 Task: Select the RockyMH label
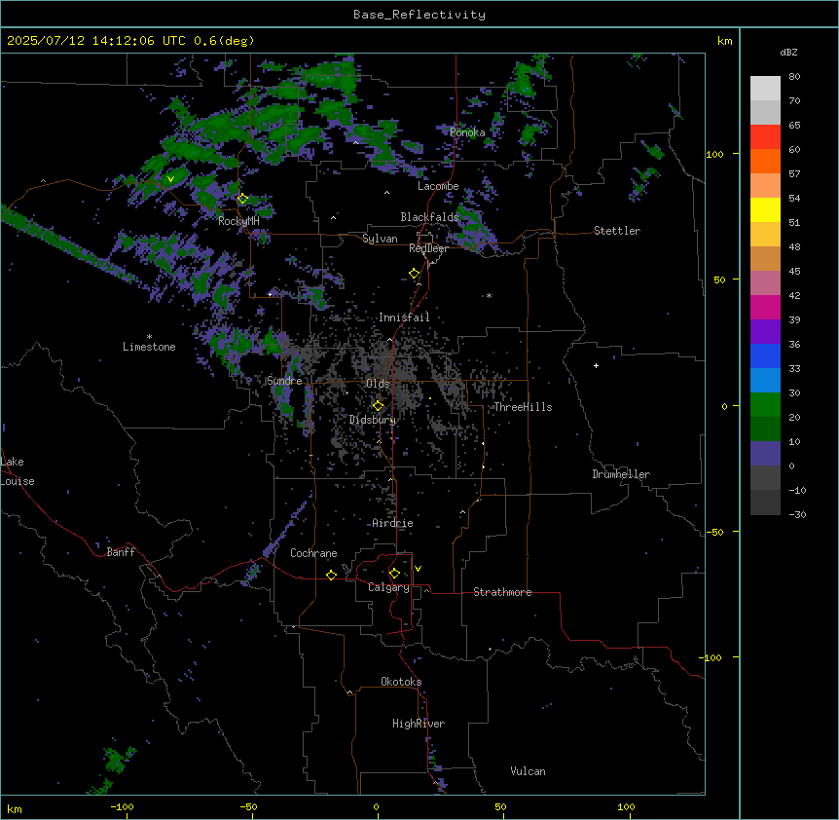point(238,221)
